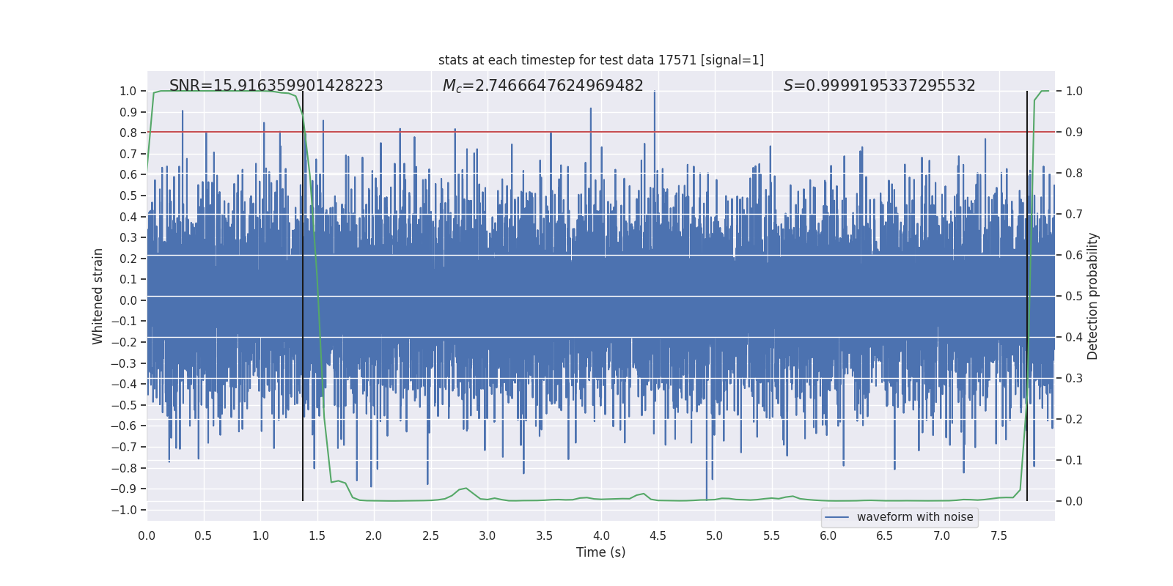Click the "Whitened strain" axis label
This screenshot has width=1173, height=586.
click(x=98, y=296)
